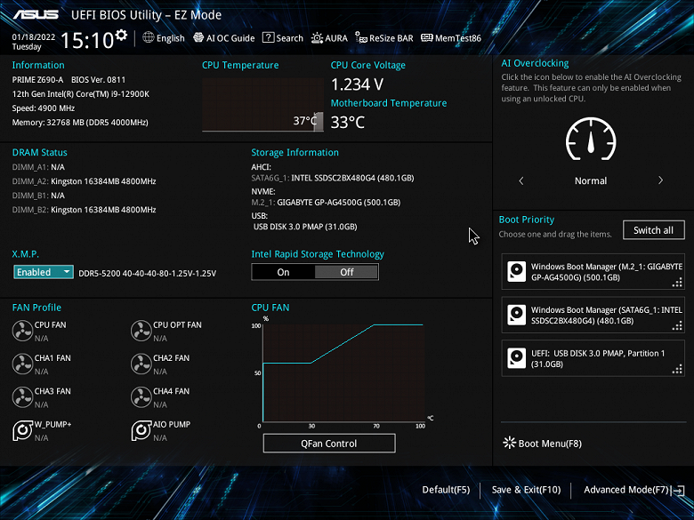Click the drag handle on the USB DISK boot entry
The width and height of the screenshot is (694, 520).
677,369
